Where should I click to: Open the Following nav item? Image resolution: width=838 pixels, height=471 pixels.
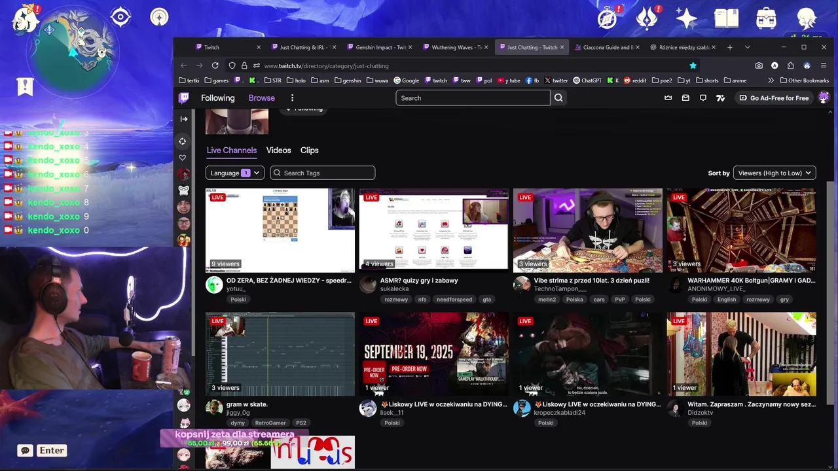click(x=218, y=98)
